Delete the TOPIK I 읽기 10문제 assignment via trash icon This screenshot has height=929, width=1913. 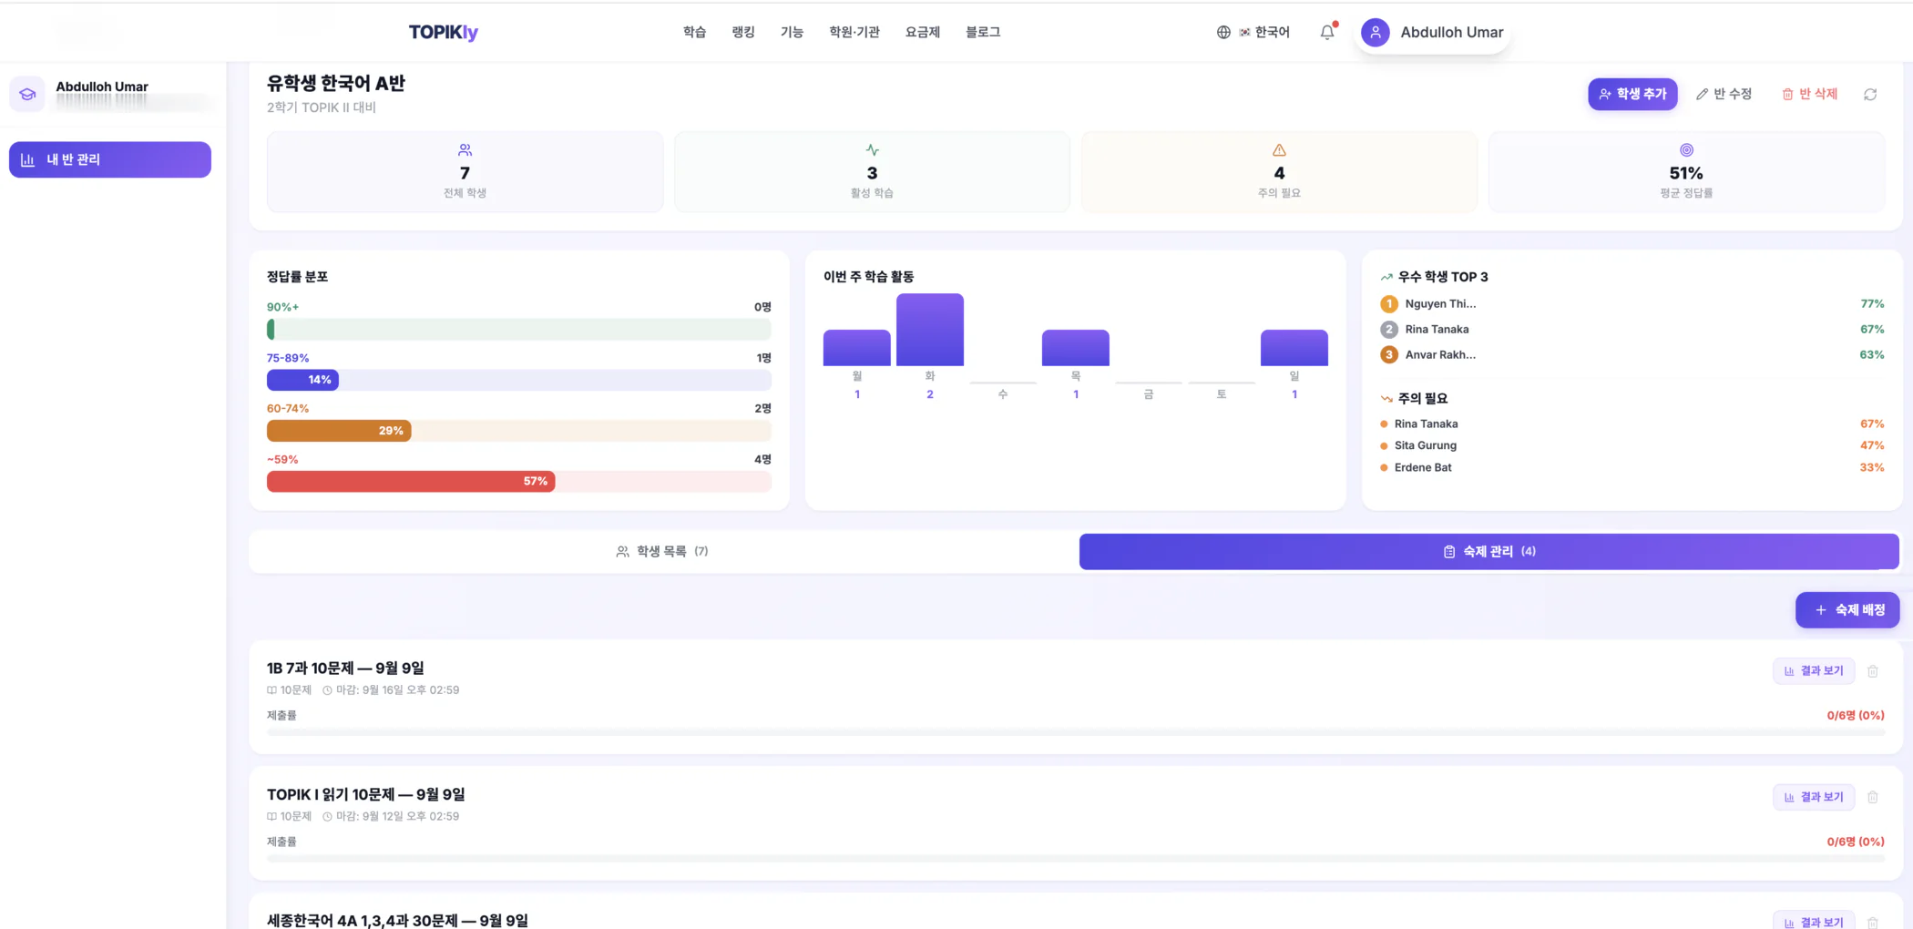tap(1873, 797)
